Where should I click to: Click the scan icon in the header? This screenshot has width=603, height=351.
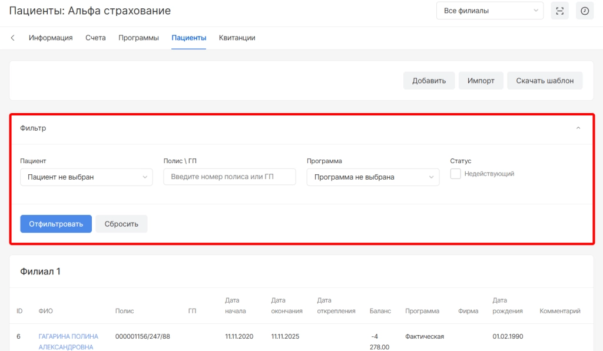[559, 11]
